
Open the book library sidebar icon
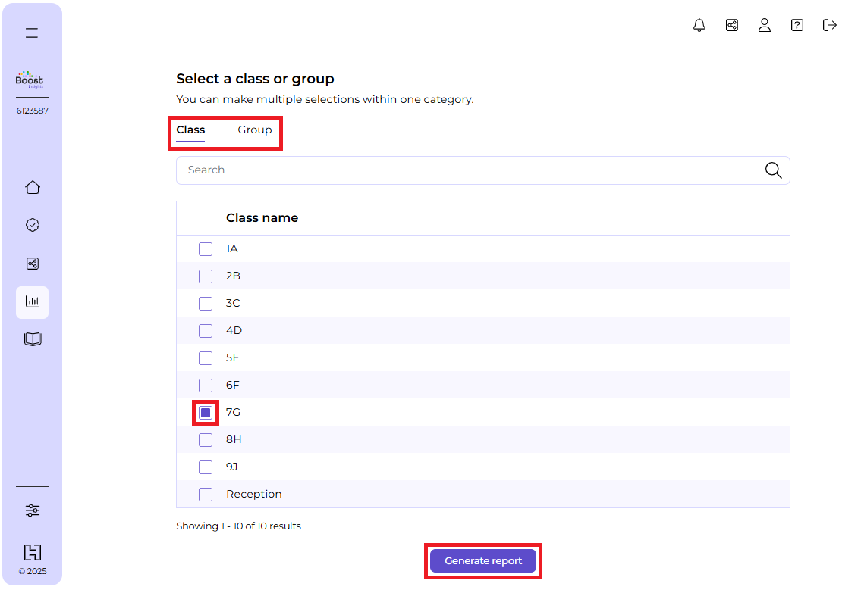click(32, 339)
